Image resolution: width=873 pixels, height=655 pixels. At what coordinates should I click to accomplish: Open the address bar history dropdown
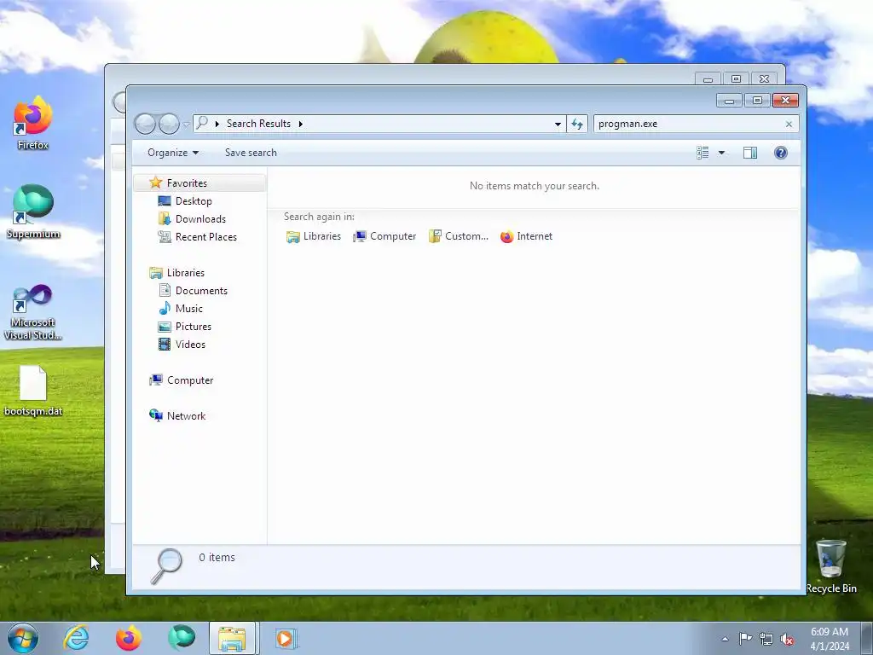[558, 125]
